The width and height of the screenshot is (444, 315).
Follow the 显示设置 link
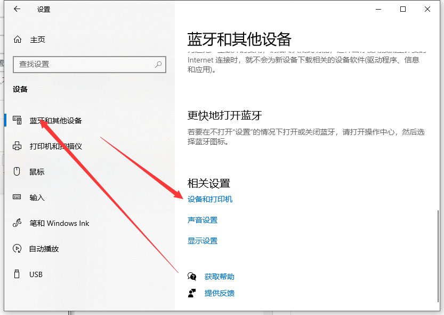click(203, 241)
